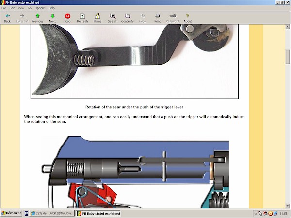291x218 pixels.
Task: Open the Options menu
Action: 40,8
